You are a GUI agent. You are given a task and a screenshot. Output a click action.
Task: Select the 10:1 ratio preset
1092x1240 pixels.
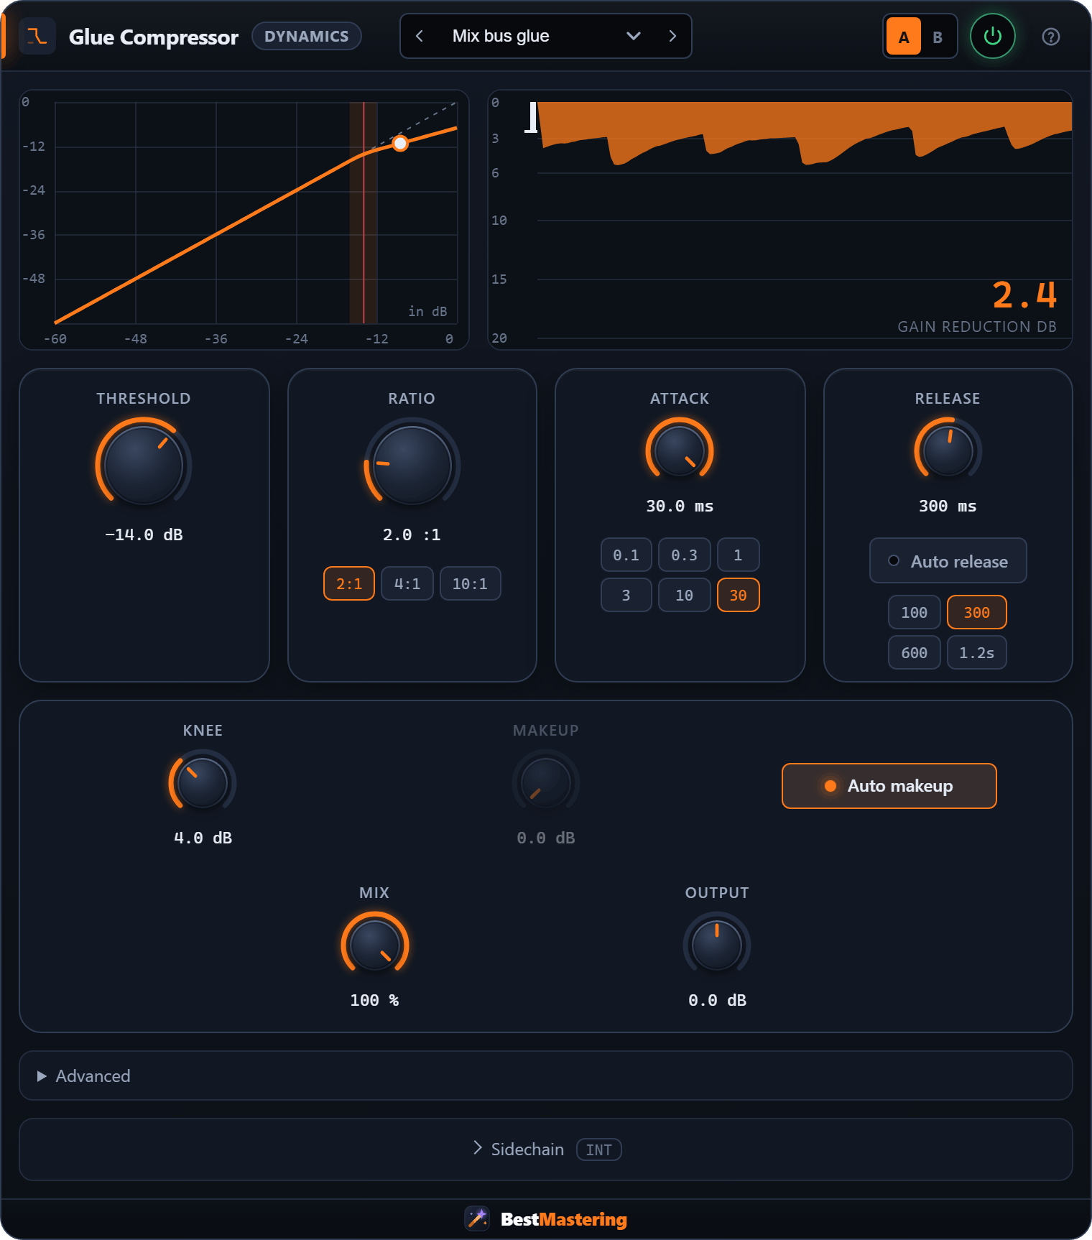tap(470, 583)
